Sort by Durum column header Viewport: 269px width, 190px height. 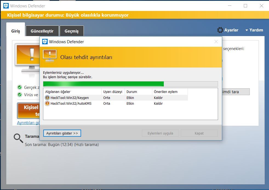click(x=138, y=92)
